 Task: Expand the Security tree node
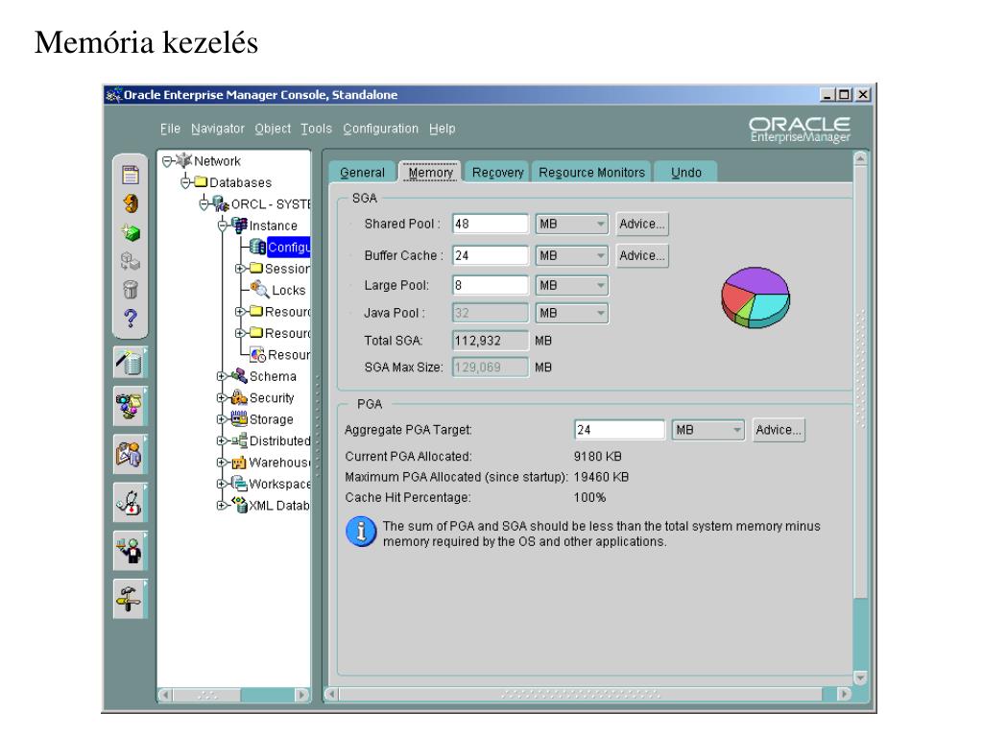[x=221, y=398]
